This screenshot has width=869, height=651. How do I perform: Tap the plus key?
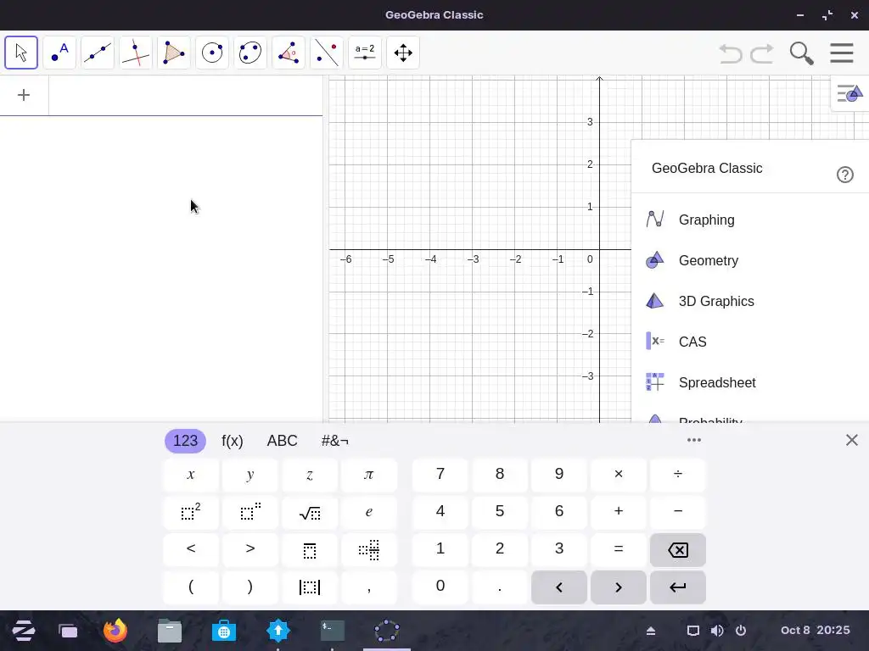[x=619, y=512]
